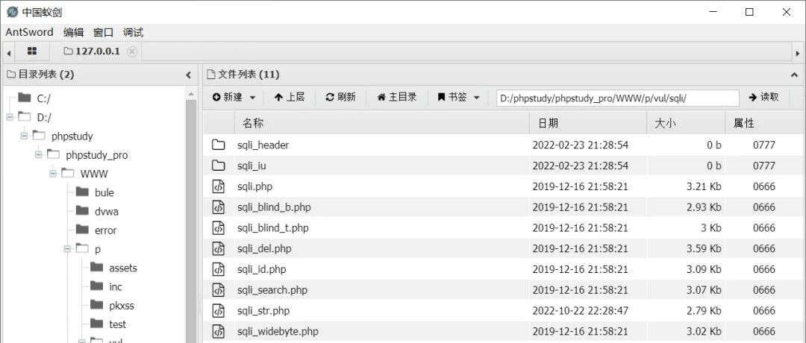Go to next tabs with right arrow
The image size is (806, 343).
[x=797, y=53]
